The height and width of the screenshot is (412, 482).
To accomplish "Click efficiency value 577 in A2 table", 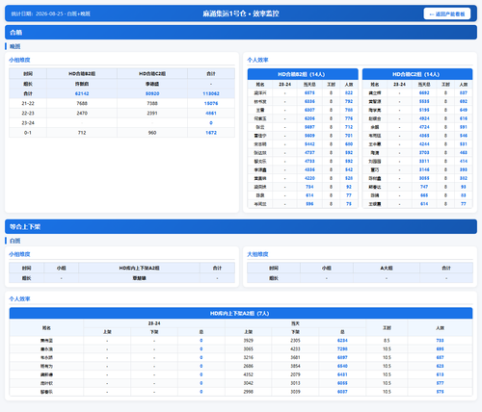I will pos(440,383).
